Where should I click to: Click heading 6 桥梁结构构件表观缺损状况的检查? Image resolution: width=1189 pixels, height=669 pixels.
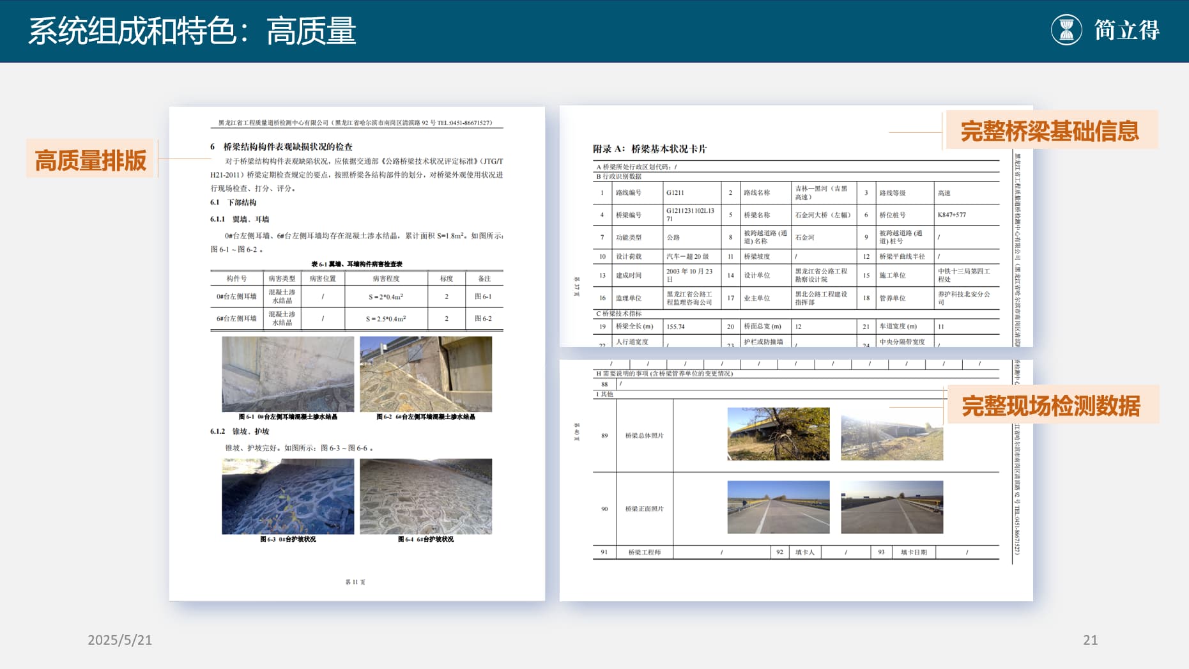click(281, 147)
